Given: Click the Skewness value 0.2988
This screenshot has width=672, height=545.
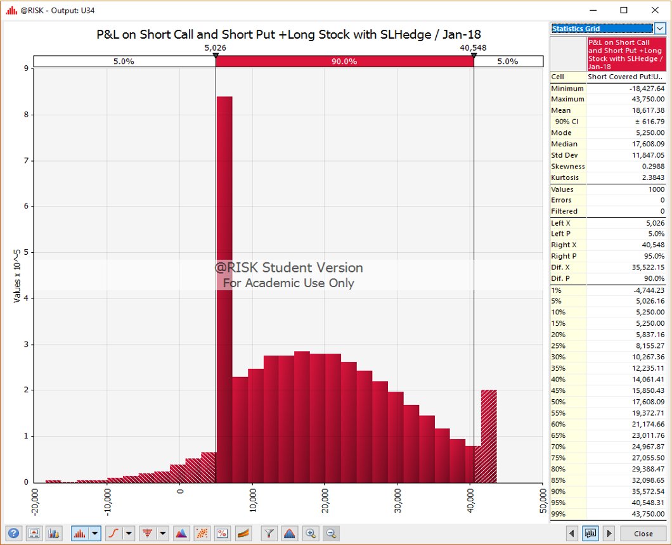Looking at the screenshot, I should coord(653,166).
